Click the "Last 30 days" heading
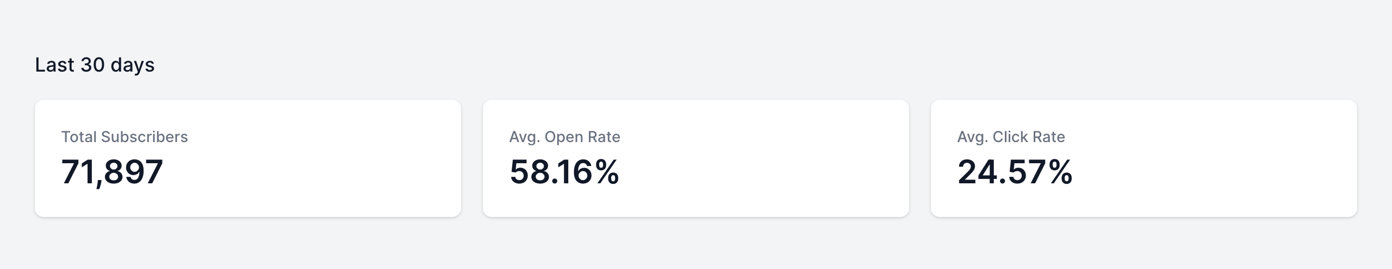 click(95, 65)
